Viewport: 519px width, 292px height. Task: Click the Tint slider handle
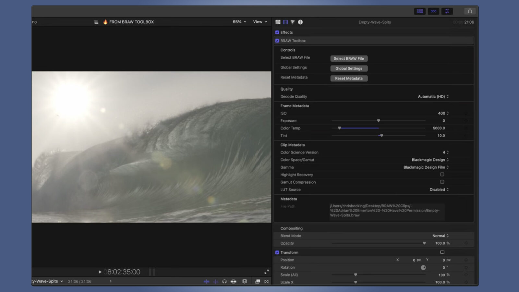382,136
